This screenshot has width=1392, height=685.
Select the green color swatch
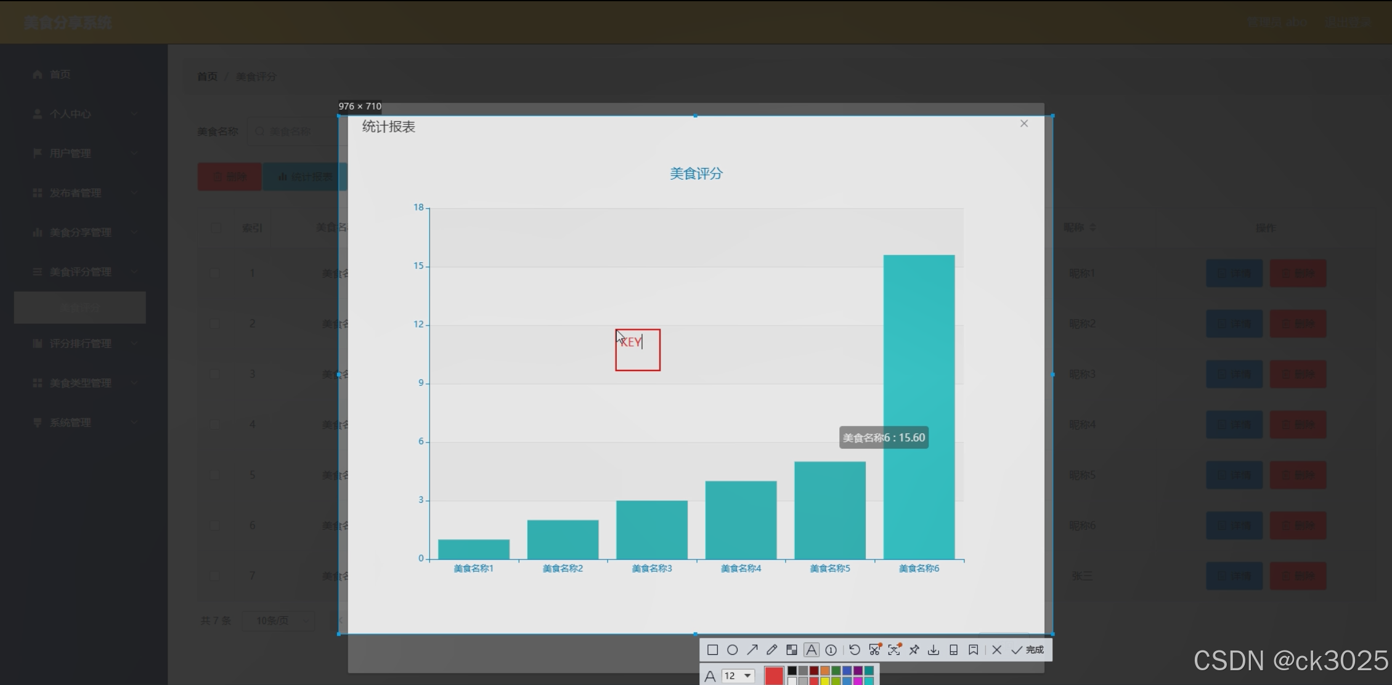(x=836, y=671)
